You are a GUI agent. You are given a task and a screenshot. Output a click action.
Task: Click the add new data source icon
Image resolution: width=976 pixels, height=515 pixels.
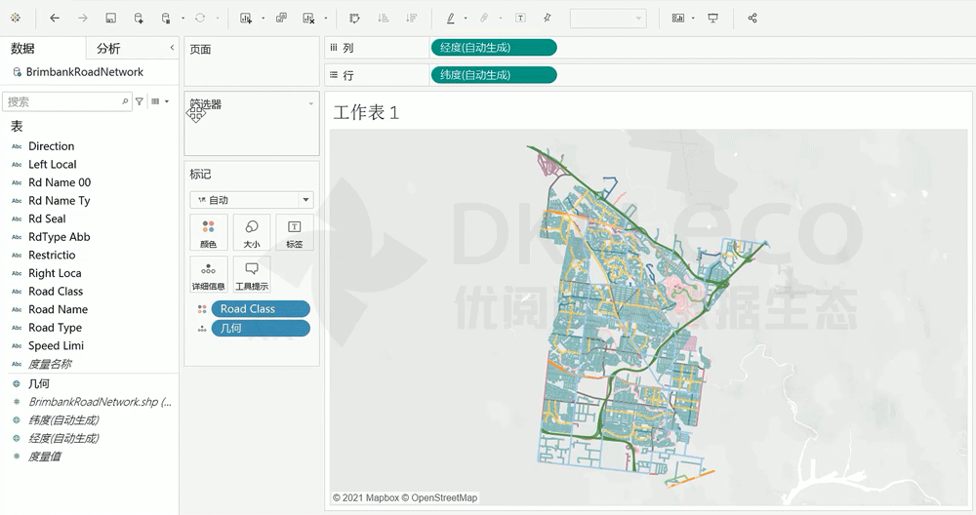click(139, 19)
